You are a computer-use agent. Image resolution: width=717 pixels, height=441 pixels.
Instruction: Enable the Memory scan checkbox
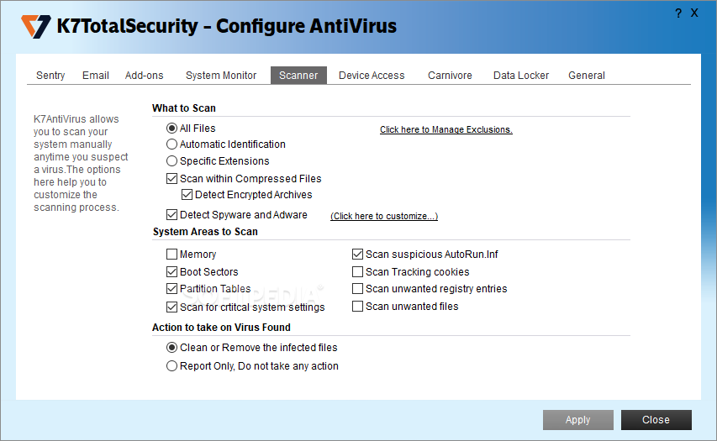(171, 254)
